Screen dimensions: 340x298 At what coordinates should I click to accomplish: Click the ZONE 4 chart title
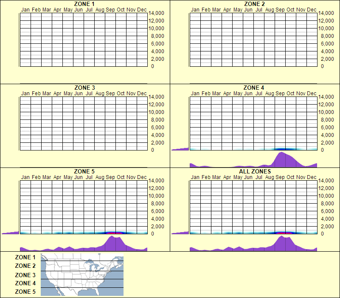254,88
